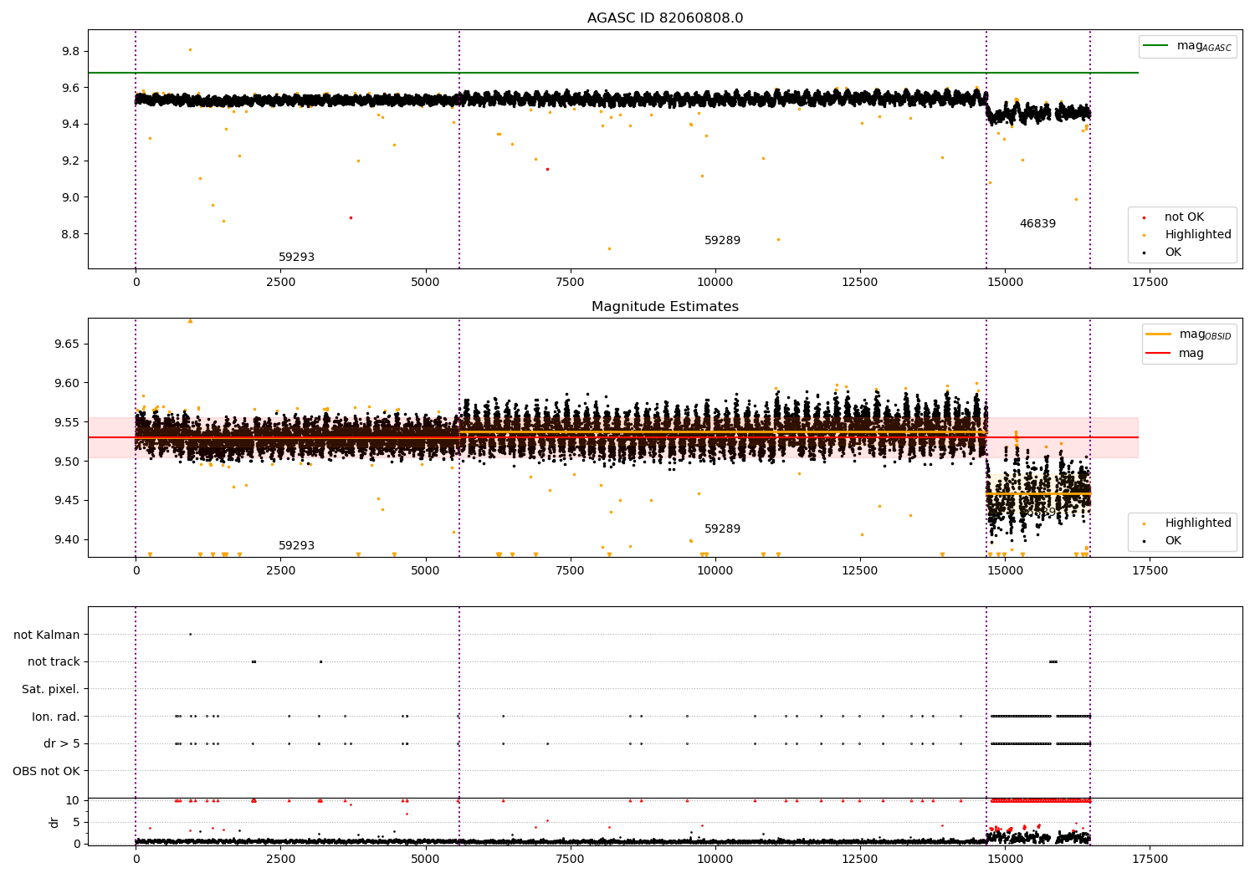The height and width of the screenshot is (878, 1255).
Task: Click the 'OBS not OK' row label
Action: [46, 771]
